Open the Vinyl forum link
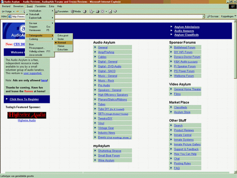The height and width of the screenshot is (178, 237). pyautogui.click(x=101, y=123)
